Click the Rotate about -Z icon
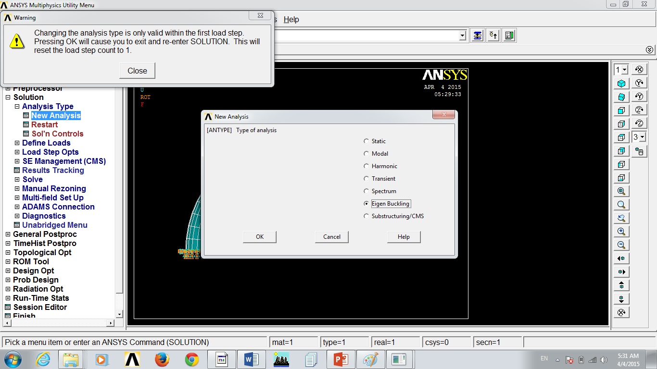The height and width of the screenshot is (369, 657). [639, 123]
